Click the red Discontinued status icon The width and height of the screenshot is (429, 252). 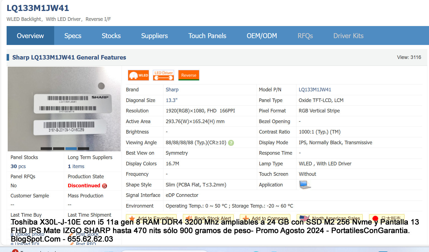(x=105, y=186)
